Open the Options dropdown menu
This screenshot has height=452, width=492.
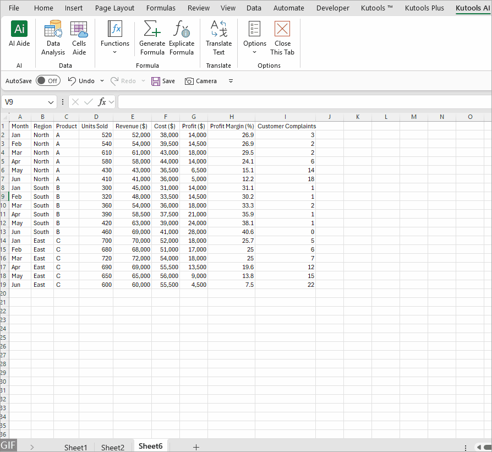click(x=254, y=52)
